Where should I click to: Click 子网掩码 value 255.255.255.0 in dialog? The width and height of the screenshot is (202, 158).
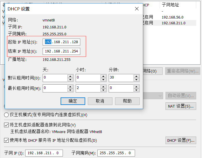point(54,34)
